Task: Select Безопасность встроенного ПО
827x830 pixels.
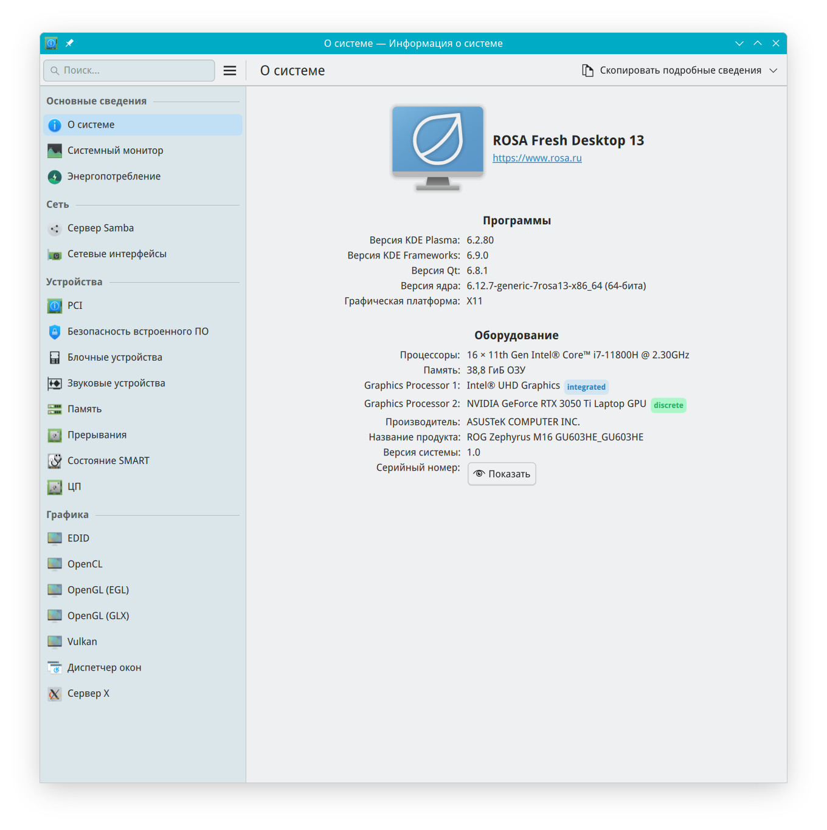Action: click(143, 331)
